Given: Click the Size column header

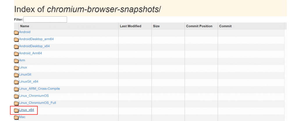Looking at the screenshot, I should (156, 26).
